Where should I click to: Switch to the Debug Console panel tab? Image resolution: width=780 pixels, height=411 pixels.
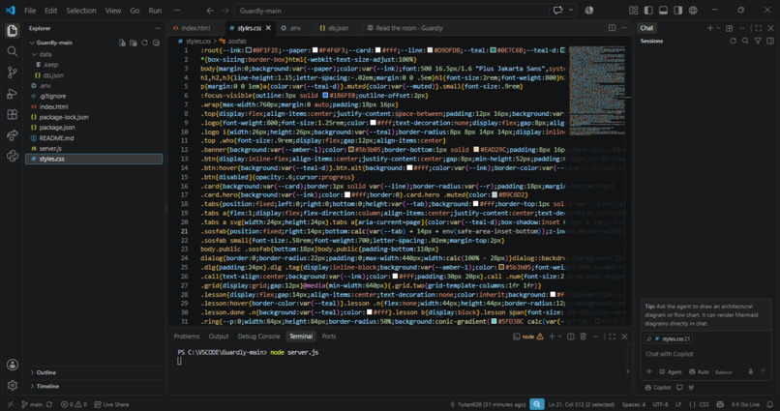[x=258, y=337]
